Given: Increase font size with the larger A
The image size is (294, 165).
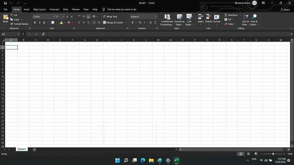Looking at the screenshot, I should point(67,17).
